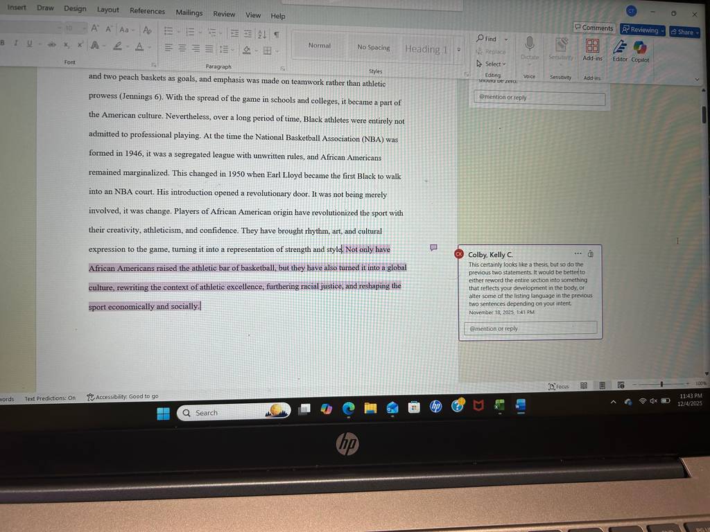This screenshot has width=710, height=532.
Task: Switch to Web Layout view
Action: (x=621, y=385)
